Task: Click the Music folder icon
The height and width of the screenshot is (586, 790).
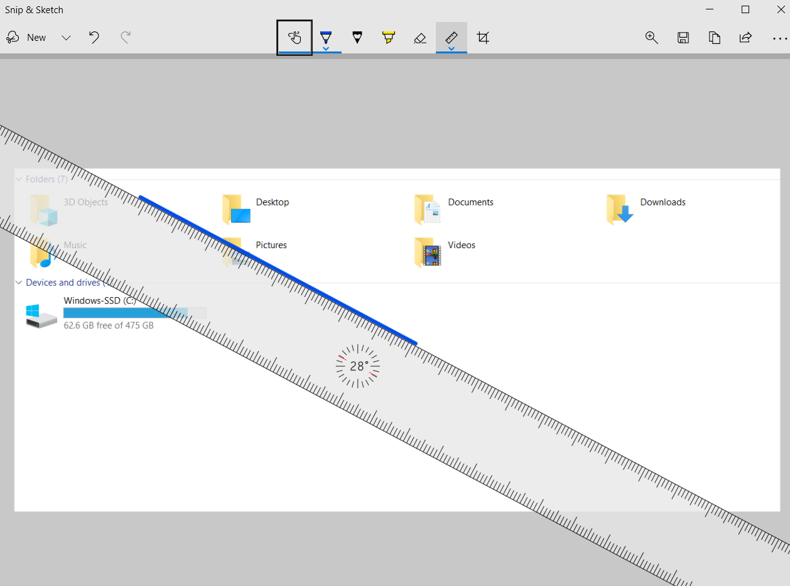Action: click(43, 252)
